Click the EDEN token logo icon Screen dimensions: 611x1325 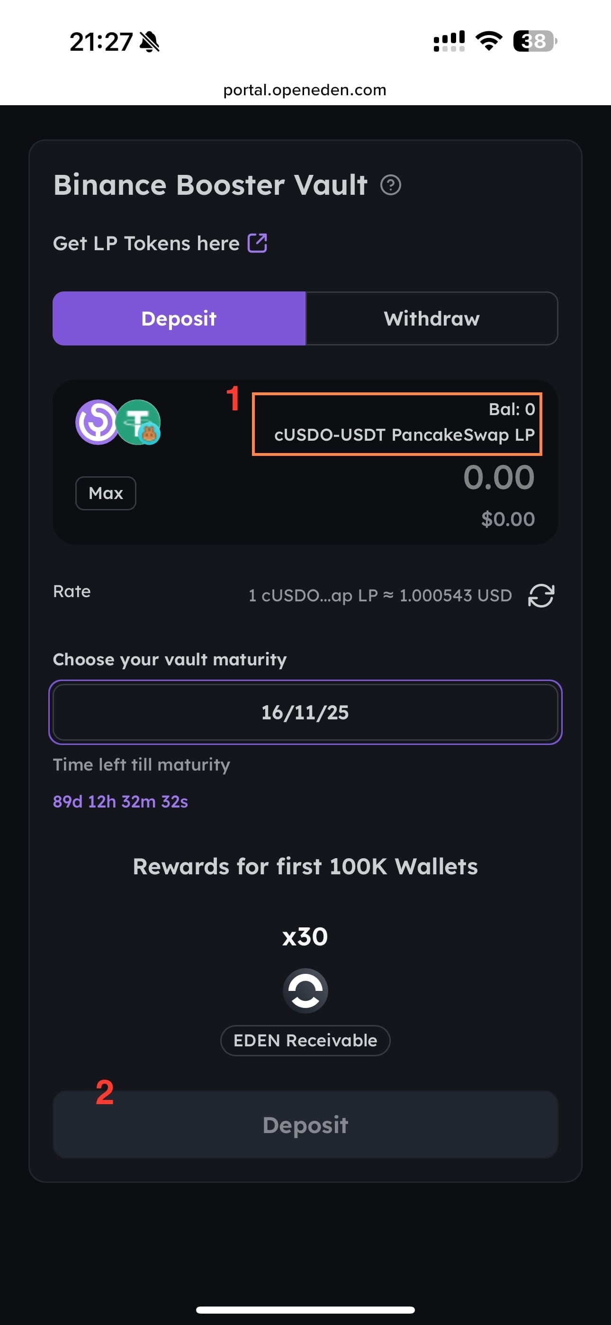click(305, 990)
